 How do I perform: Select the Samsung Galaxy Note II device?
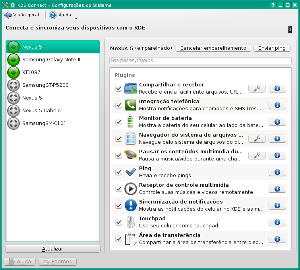pos(53,60)
